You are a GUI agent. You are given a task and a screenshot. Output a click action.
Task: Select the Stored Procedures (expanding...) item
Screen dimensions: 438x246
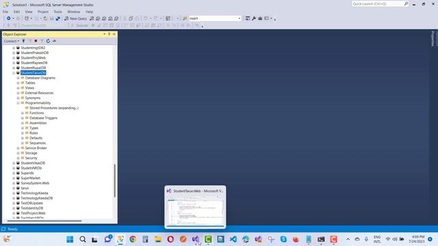coord(54,108)
